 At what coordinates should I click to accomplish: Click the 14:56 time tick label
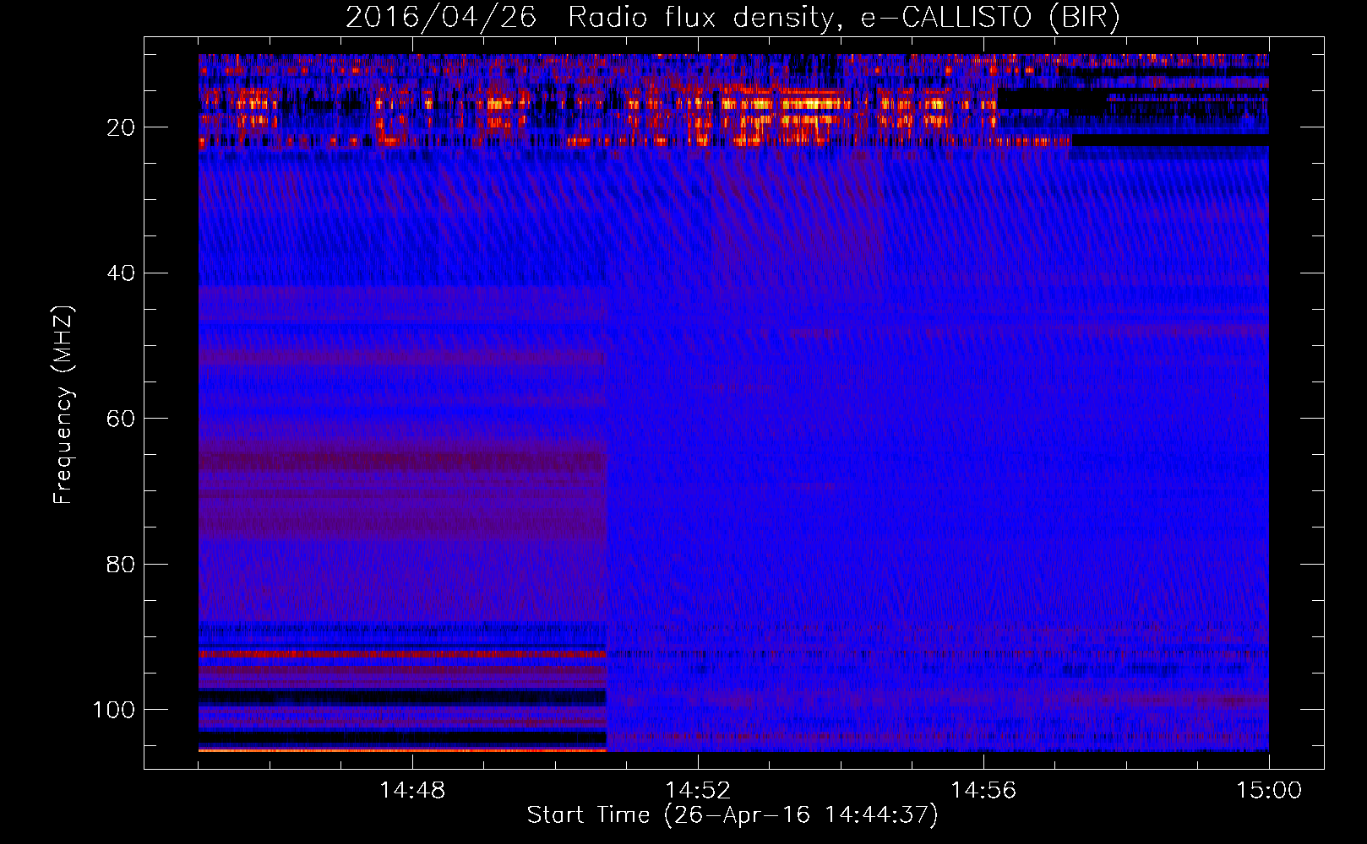pyautogui.click(x=983, y=791)
